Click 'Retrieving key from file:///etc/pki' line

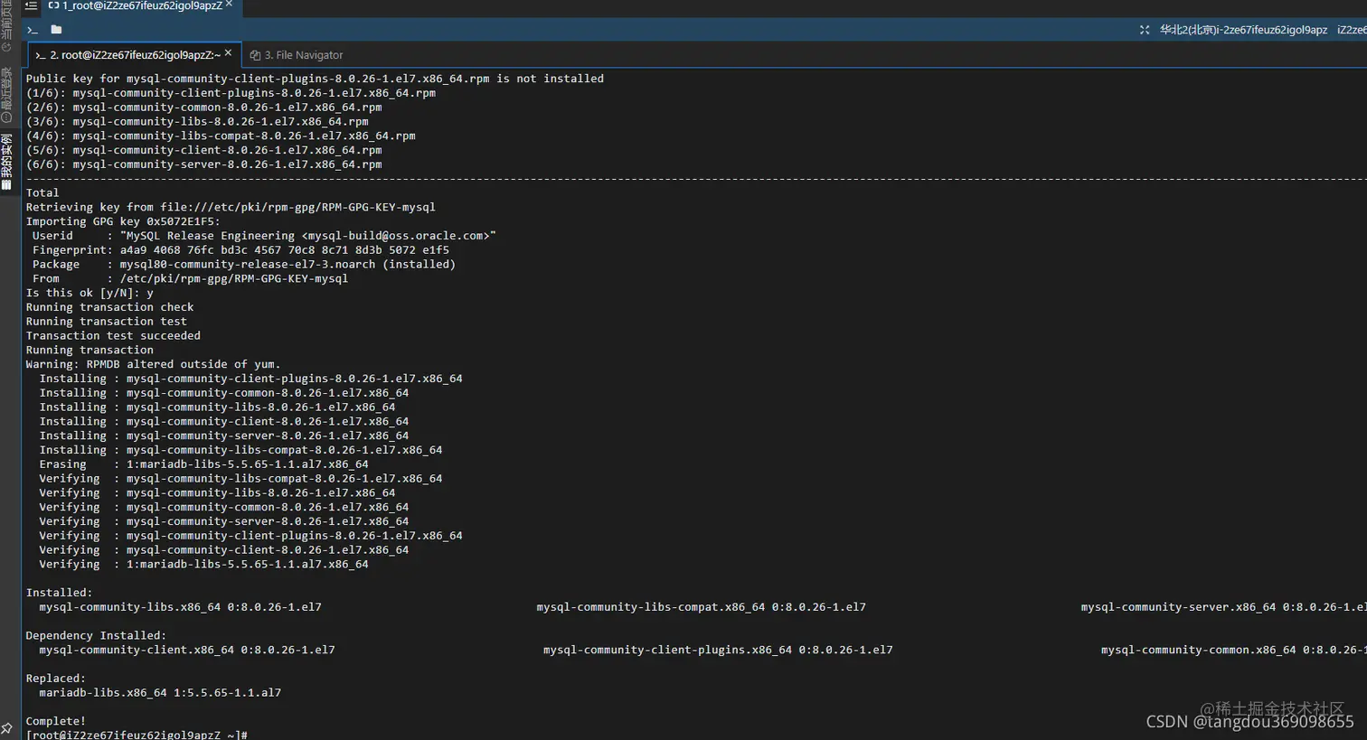(231, 207)
